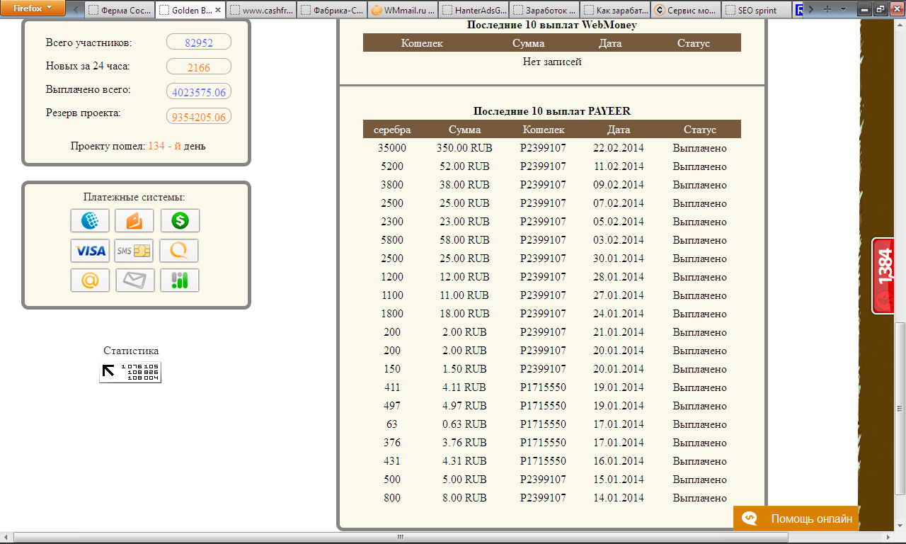The width and height of the screenshot is (906, 544).
Task: Click the 134 - й project day text
Action: pyautogui.click(x=165, y=146)
